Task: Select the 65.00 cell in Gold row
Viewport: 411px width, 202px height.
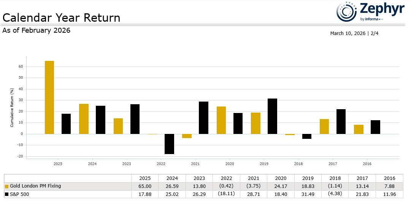Action: coord(145,186)
